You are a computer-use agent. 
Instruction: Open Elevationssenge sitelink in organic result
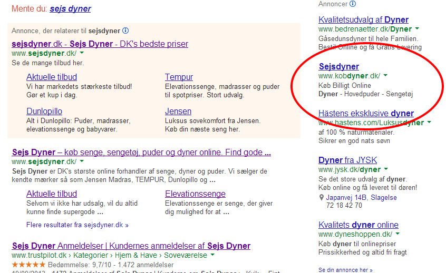point(195,194)
